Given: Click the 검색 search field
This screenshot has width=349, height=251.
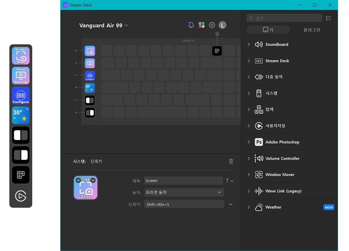Looking at the screenshot, I should 284,18.
